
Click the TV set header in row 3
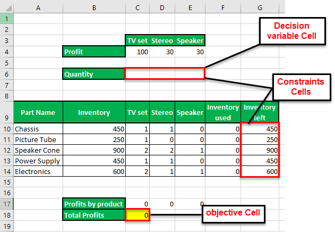click(138, 40)
